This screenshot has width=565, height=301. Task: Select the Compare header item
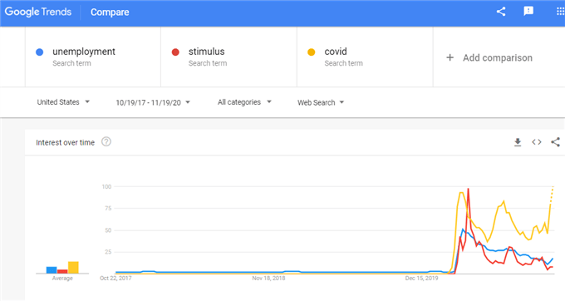pyautogui.click(x=110, y=12)
